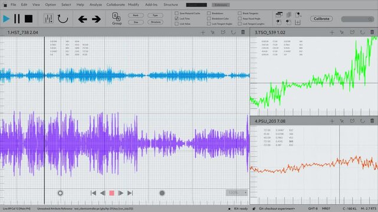This screenshot has height=212, width=378.
Task: Refresh the 4.PSU_203 panel
Action: (362, 121)
